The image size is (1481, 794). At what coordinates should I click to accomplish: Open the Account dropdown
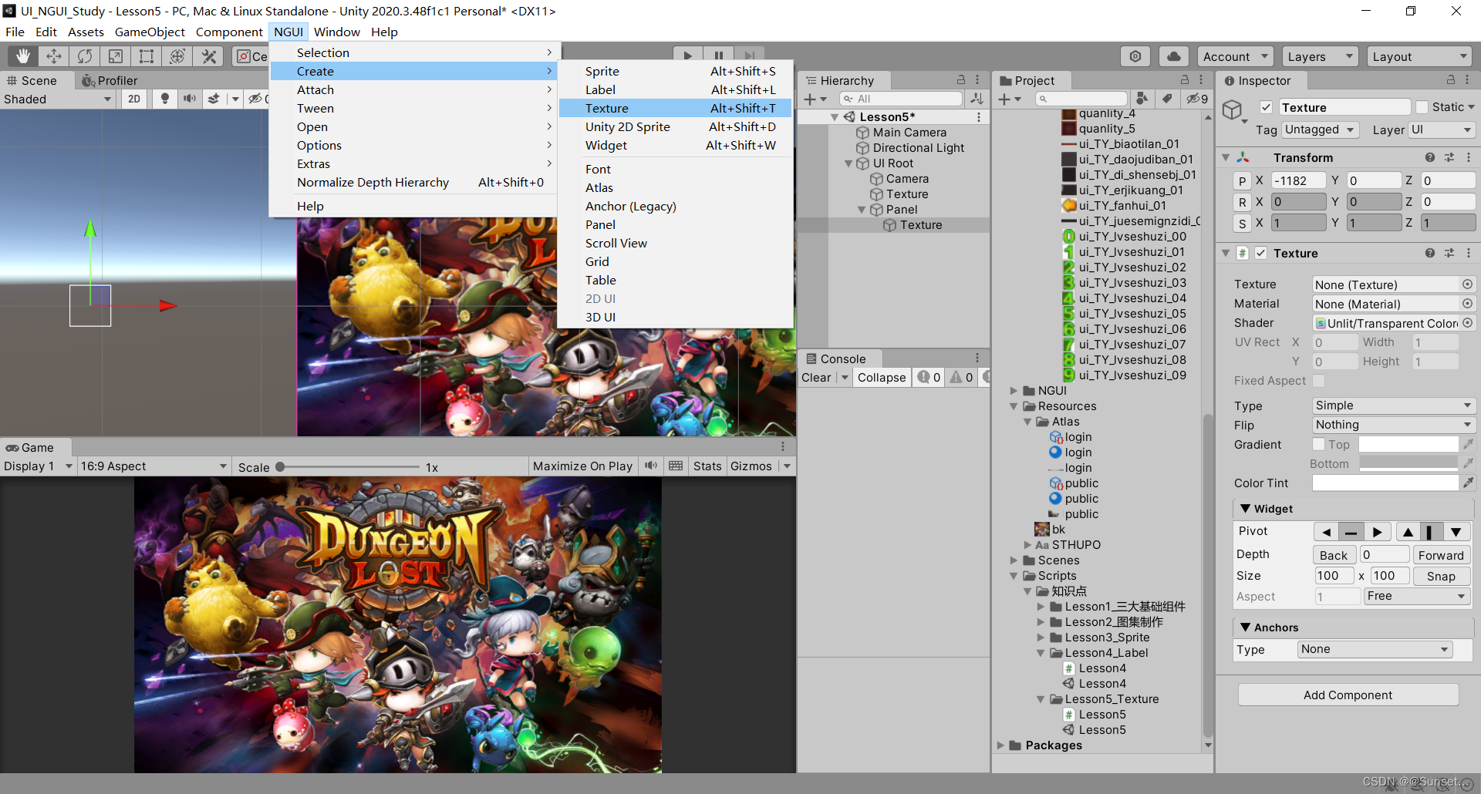tap(1236, 56)
